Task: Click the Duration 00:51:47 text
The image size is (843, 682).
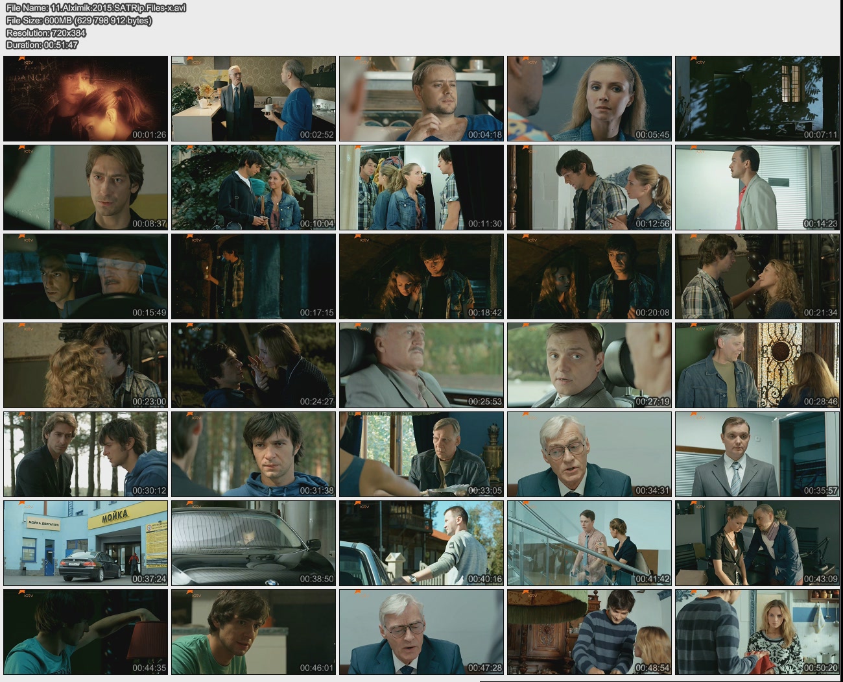Action: [x=42, y=45]
